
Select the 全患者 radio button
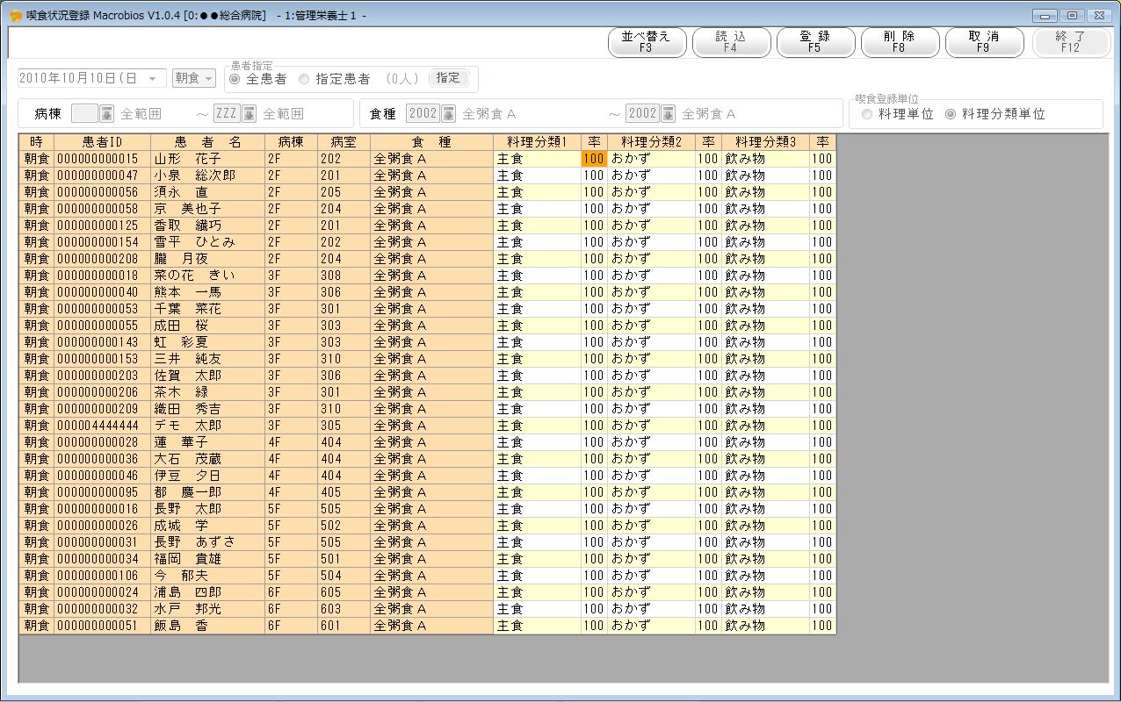pos(235,79)
